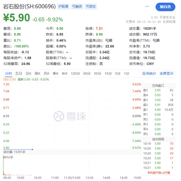Select the 60分 interval tab
This screenshot has width=181, height=181.
tap(87, 74)
